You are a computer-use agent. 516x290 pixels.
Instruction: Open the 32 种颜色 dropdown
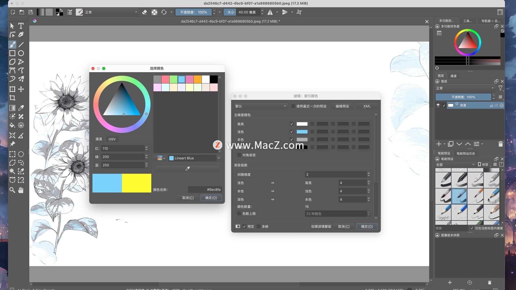(x=338, y=214)
